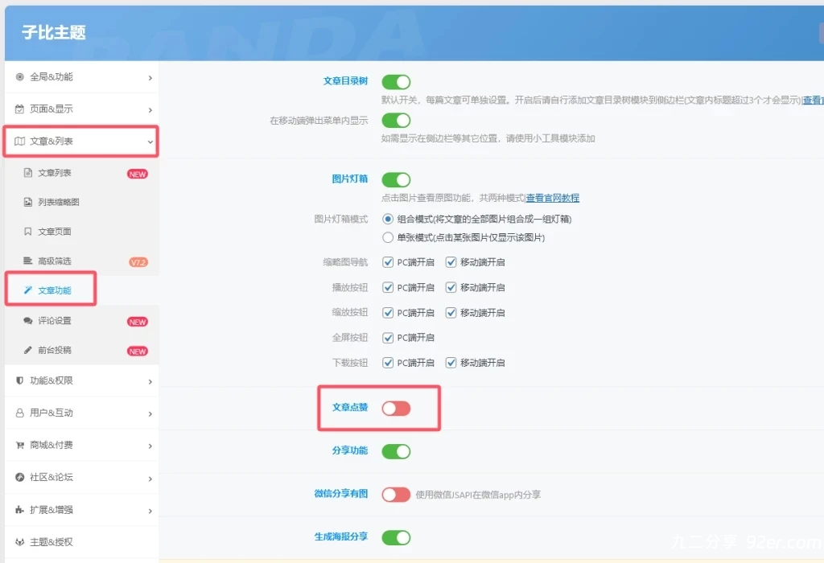This screenshot has width=824, height=563.
Task: Uncheck 下载按钮 PC端开启 checkbox
Action: coord(388,363)
